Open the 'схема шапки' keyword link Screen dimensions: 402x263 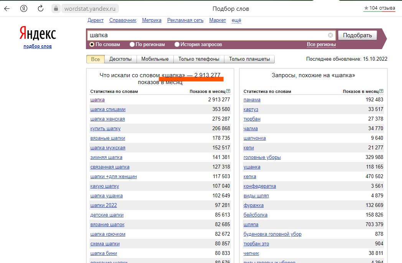(105, 244)
